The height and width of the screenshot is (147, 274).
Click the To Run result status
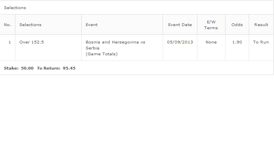tap(261, 42)
